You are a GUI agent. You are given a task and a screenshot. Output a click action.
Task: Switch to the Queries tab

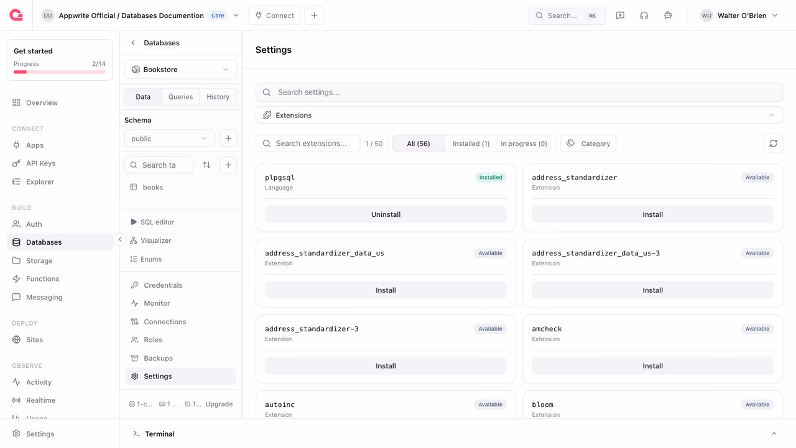point(180,97)
